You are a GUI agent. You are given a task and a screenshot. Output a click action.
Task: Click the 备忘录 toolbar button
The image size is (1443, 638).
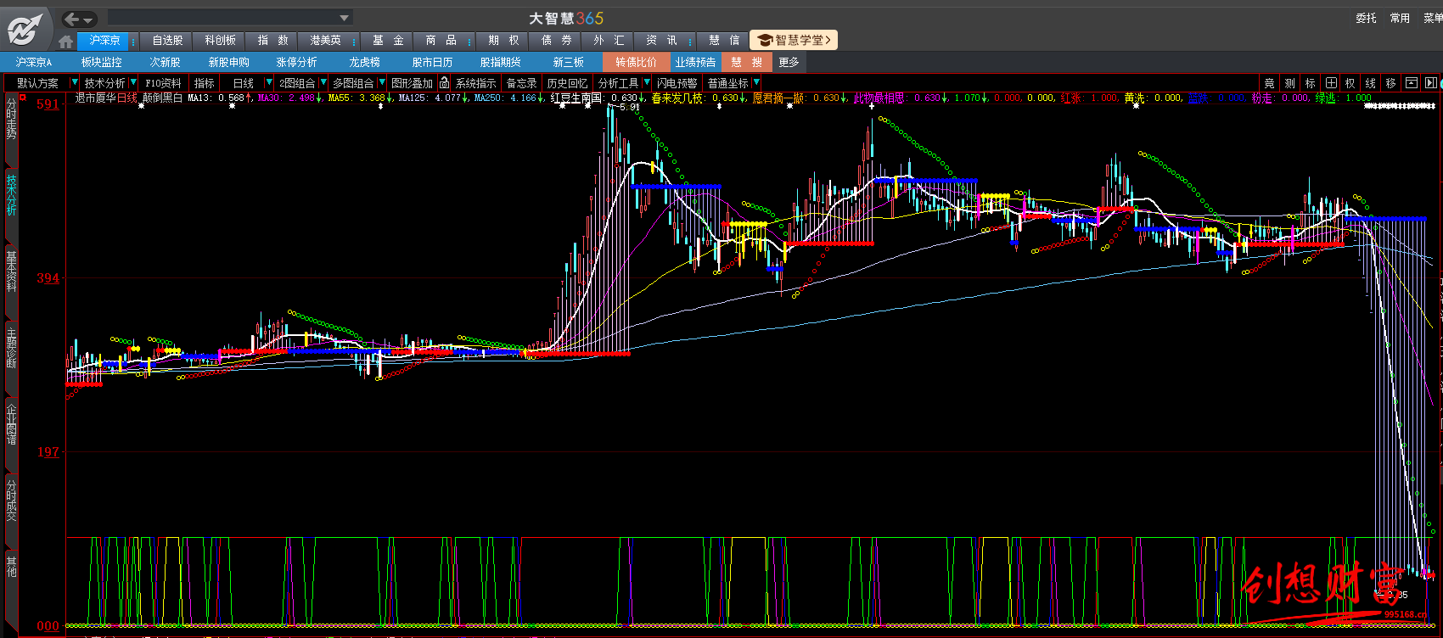click(521, 83)
